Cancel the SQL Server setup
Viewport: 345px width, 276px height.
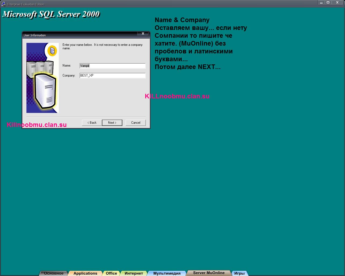click(x=136, y=123)
